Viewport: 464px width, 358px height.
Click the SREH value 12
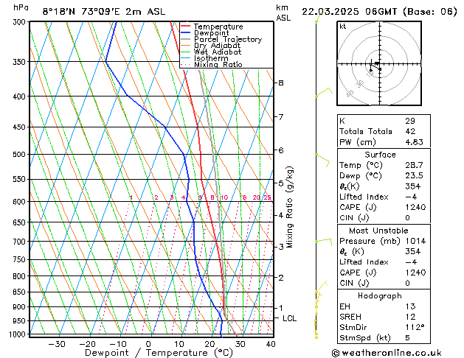coord(410,317)
